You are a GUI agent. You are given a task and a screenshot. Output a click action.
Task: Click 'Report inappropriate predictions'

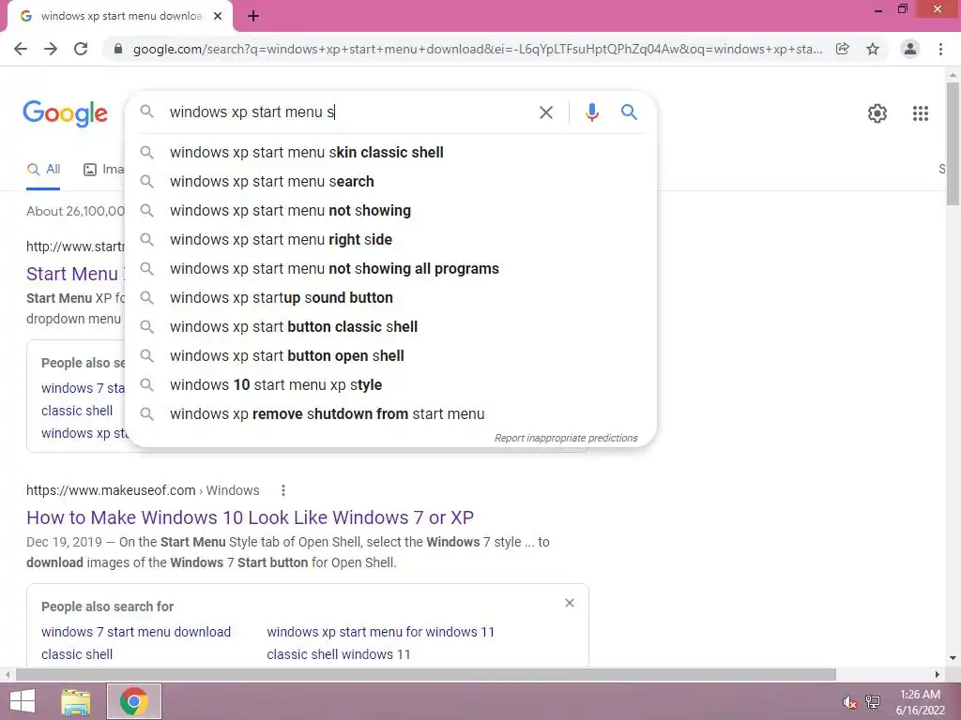(x=566, y=438)
